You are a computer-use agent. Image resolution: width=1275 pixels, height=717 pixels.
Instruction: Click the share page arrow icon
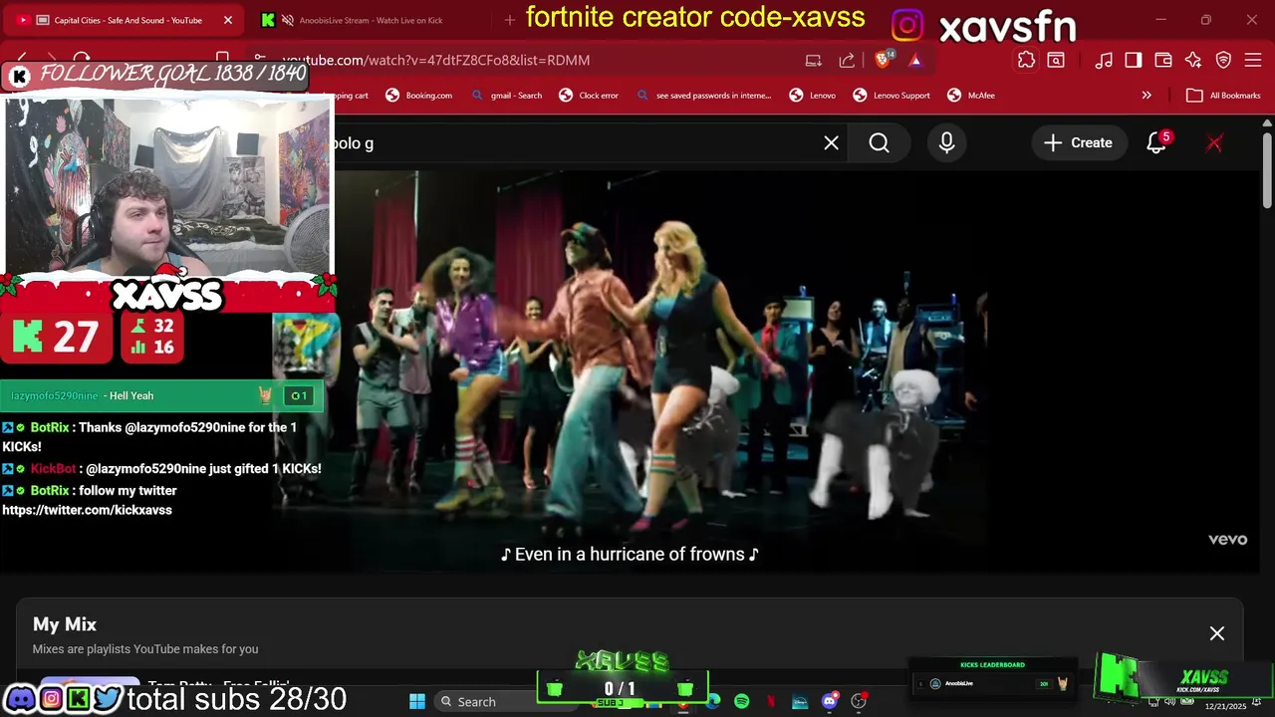pos(847,61)
